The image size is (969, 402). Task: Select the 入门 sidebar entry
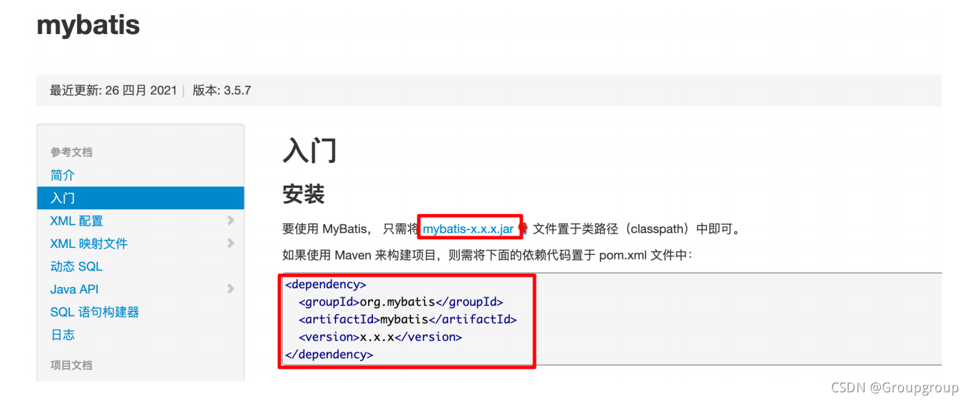click(x=63, y=198)
